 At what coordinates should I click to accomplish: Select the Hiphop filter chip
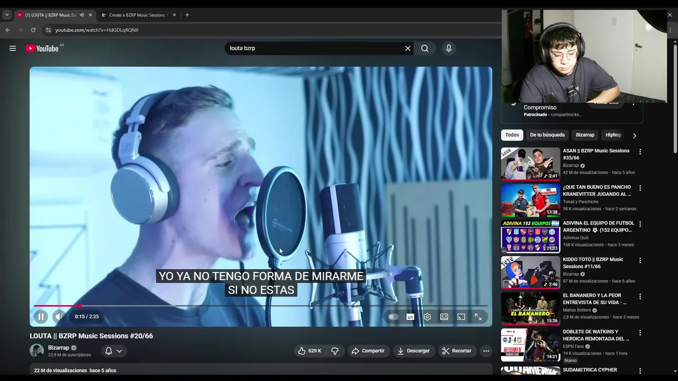pyautogui.click(x=613, y=135)
